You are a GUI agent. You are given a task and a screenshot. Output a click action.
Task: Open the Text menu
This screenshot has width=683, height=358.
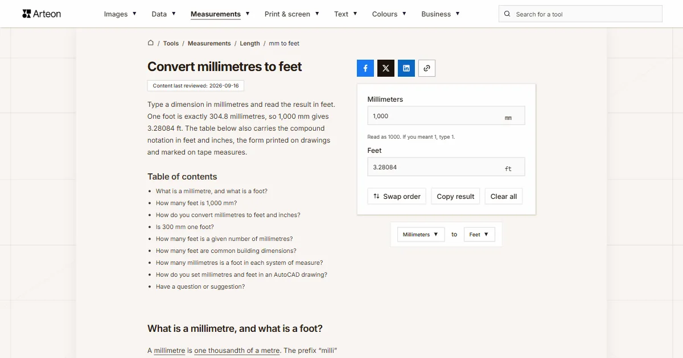345,14
